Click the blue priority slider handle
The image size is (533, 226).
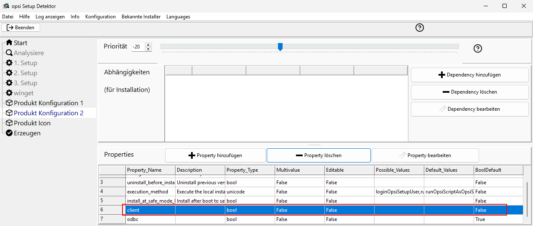[x=280, y=47]
